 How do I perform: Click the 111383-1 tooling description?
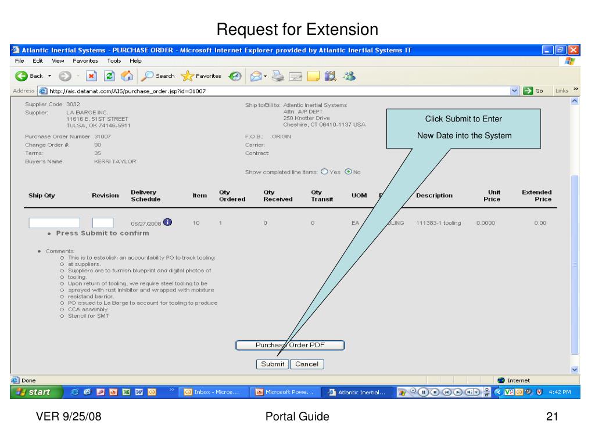coord(439,223)
